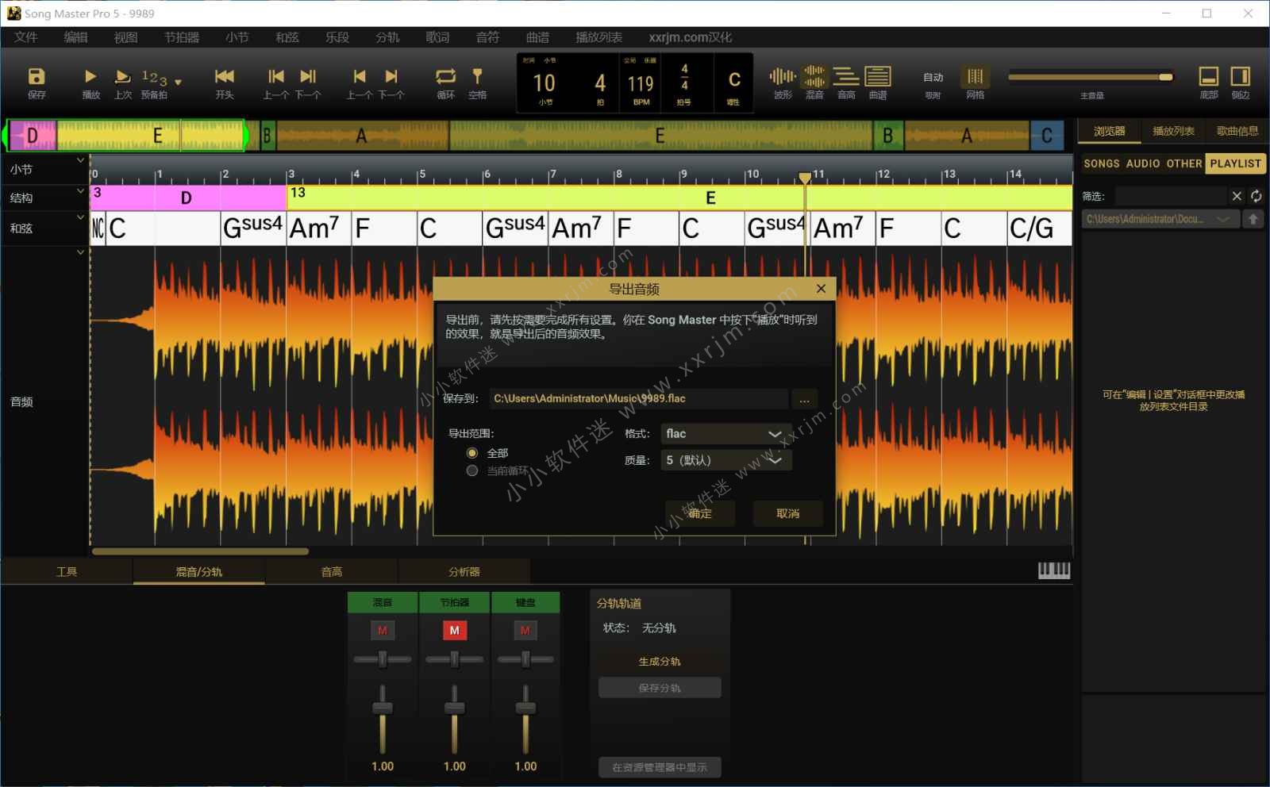Click the save path input field
The height and width of the screenshot is (787, 1270).
(638, 398)
